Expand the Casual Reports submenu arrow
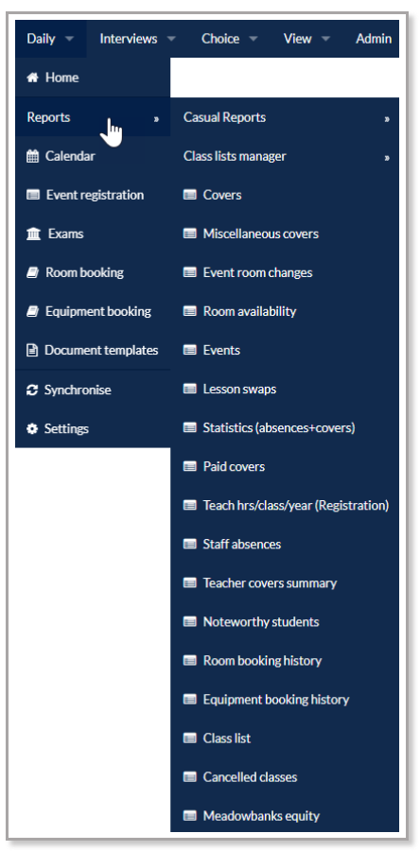This screenshot has height=851, width=420. pos(387,118)
